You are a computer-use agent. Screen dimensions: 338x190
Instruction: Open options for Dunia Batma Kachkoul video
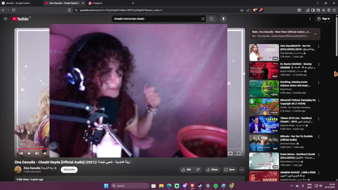(319, 155)
